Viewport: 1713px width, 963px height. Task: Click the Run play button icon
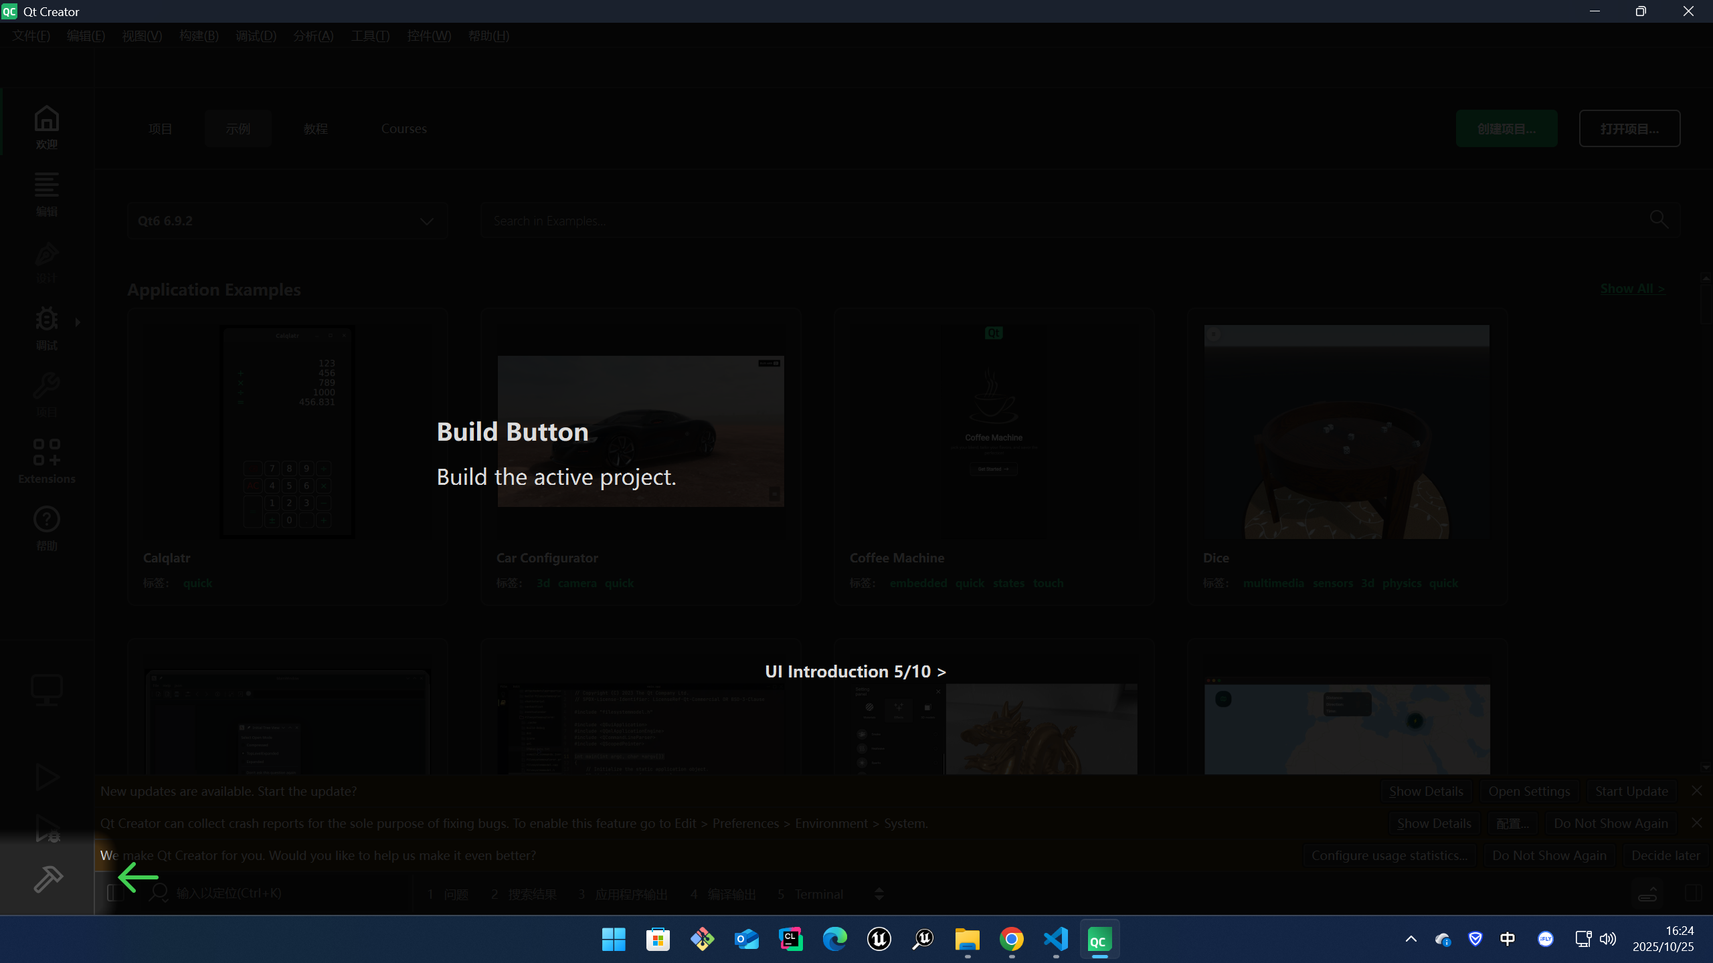[46, 777]
